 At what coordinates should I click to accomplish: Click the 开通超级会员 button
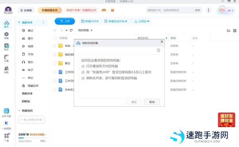point(50,10)
